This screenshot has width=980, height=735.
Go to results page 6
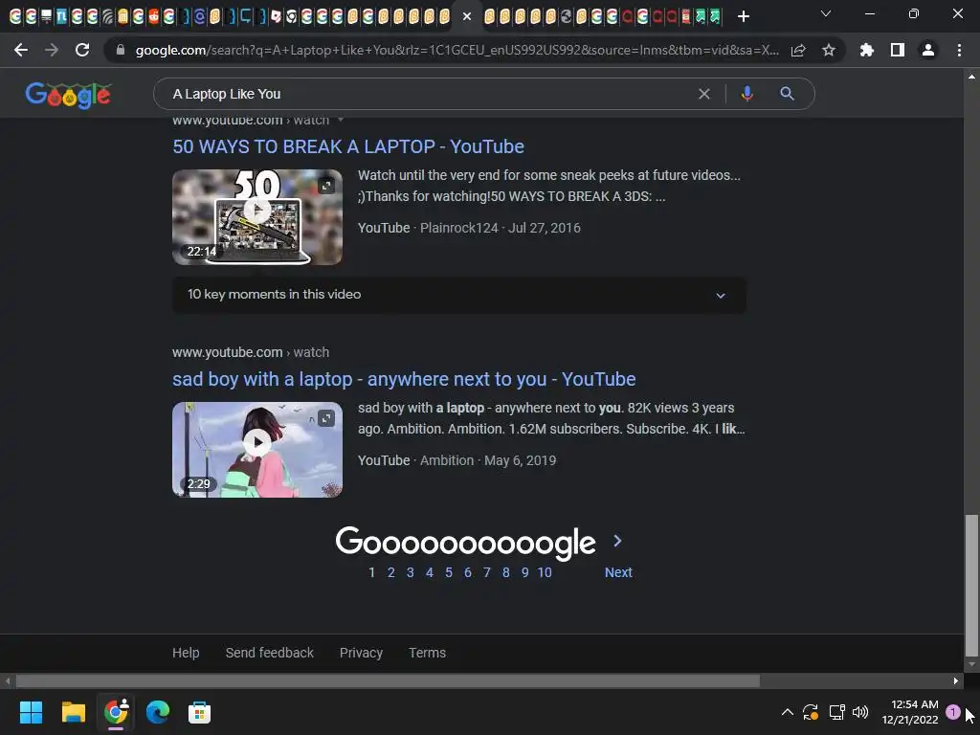467,572
